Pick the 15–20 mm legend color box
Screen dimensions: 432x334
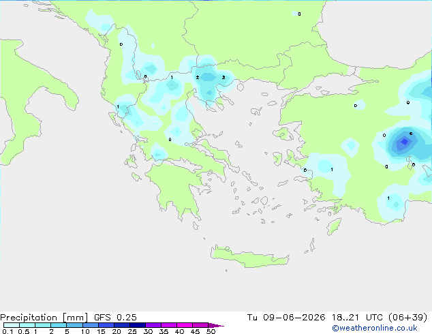(106, 325)
